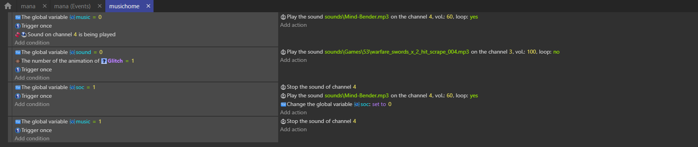Click the sound channel 4 being played icon
Screen dimensions: 698x147
[x=24, y=35]
